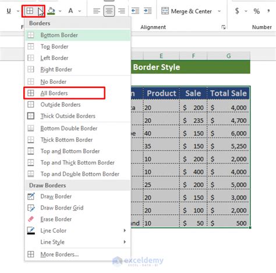Align text right in the cell
The image size is (276, 273).
click(x=122, y=11)
